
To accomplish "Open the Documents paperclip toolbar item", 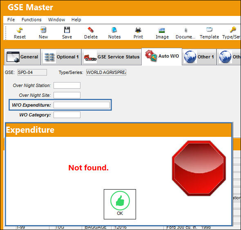I will point(185,33).
